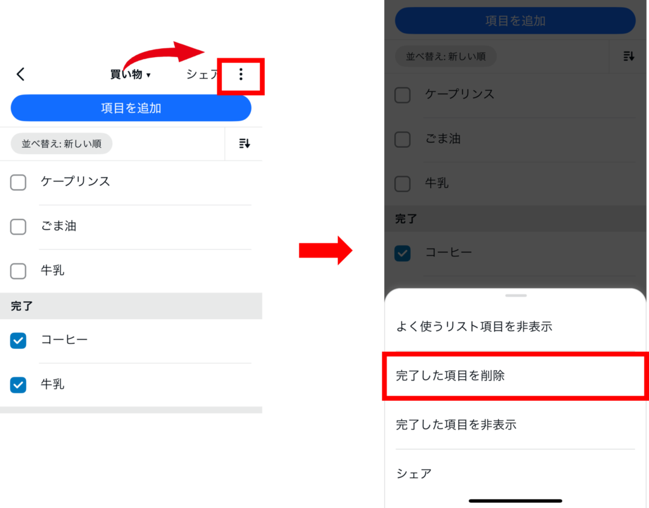The height and width of the screenshot is (508, 649).
Task: Tap the blue 項目を追加 button on left
Action: click(x=131, y=108)
